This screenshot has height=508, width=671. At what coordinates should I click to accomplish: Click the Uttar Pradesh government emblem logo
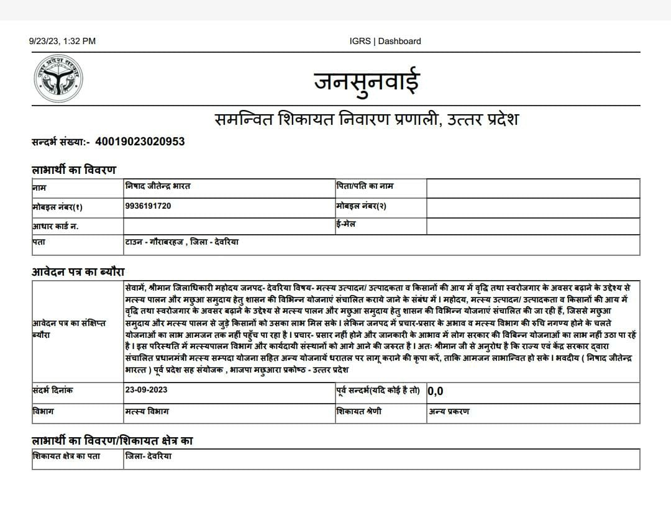click(x=59, y=79)
